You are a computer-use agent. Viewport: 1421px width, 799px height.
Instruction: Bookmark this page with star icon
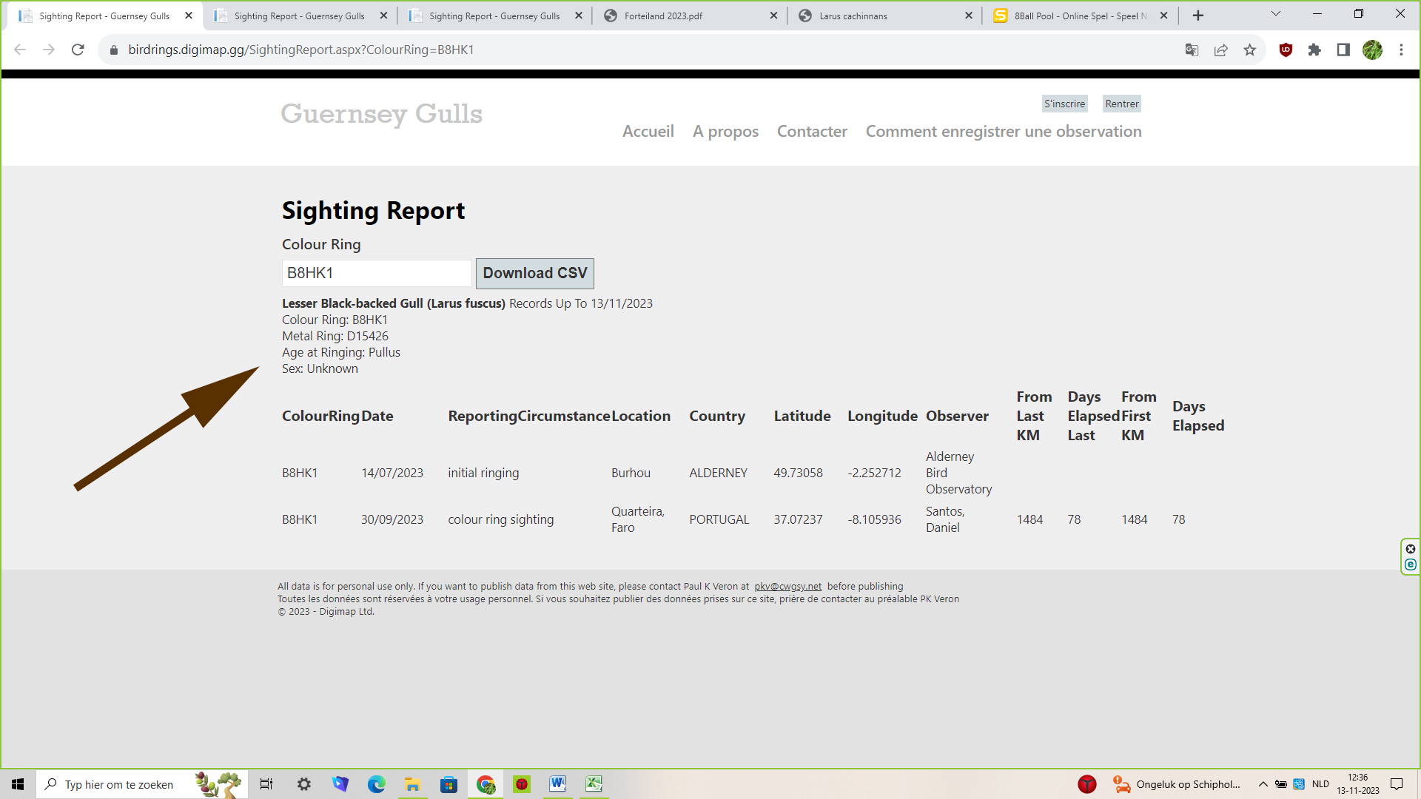tap(1250, 50)
